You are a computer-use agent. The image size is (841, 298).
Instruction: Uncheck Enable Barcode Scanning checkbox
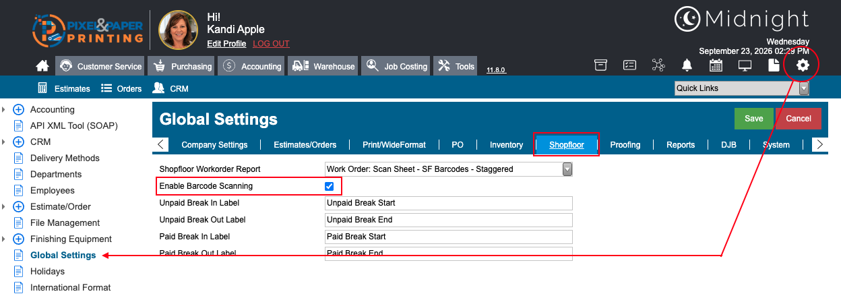pos(330,186)
